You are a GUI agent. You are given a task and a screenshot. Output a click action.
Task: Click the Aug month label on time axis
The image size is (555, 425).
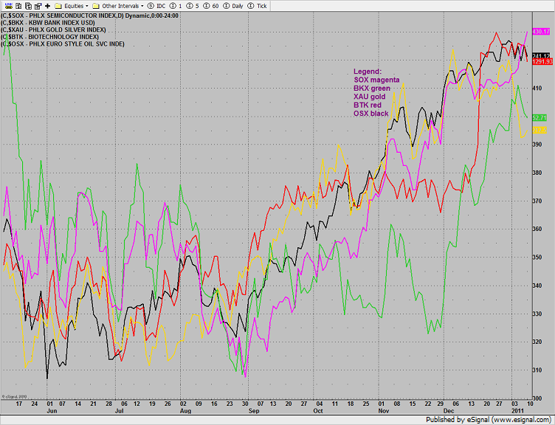pos(185,411)
